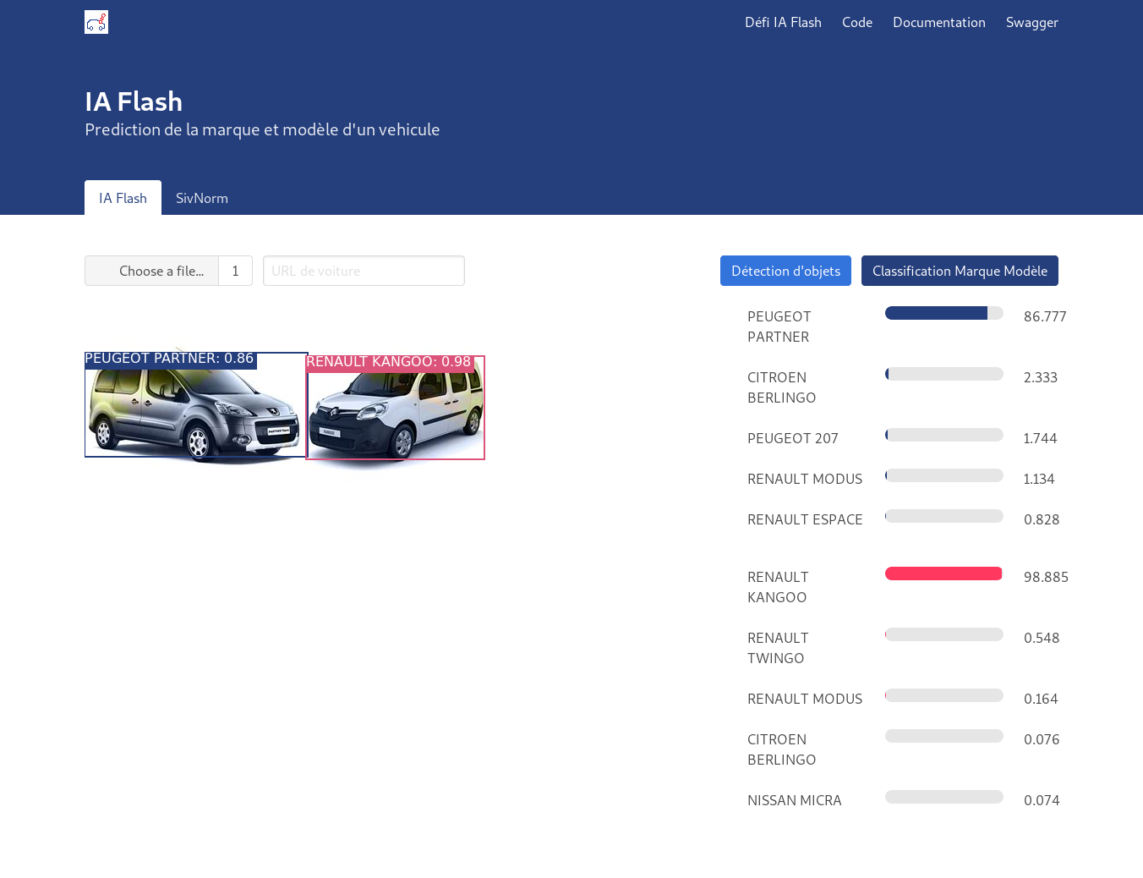This screenshot has width=1143, height=878.
Task: Click the PEUGEOT PARTNER: 0.86 label
Action: click(x=170, y=359)
